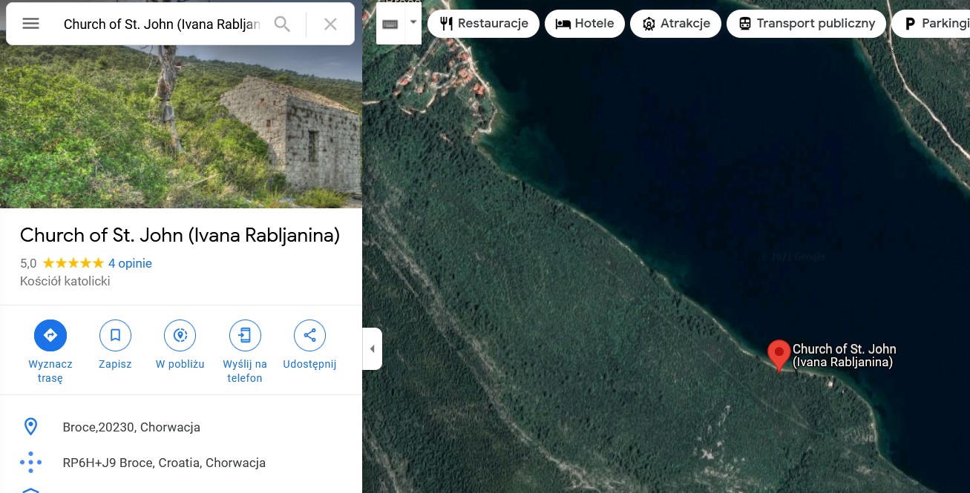Show Transport publiczny on map
The width and height of the screenshot is (970, 493).
[x=806, y=24]
